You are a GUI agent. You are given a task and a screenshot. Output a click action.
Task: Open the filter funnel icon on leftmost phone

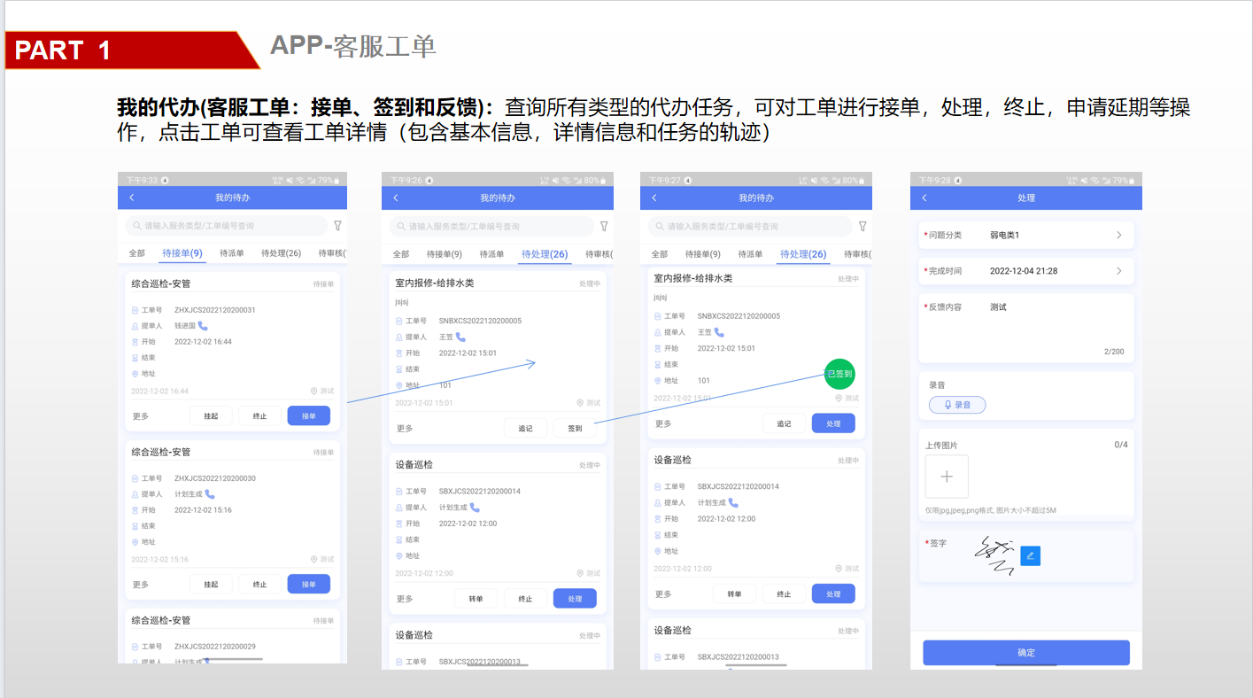(x=337, y=226)
